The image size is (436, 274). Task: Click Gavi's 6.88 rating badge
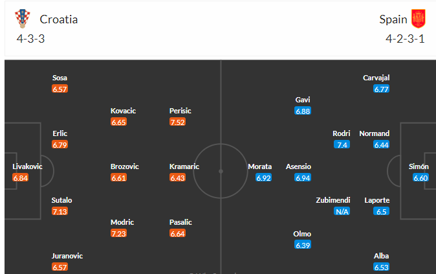(x=303, y=111)
